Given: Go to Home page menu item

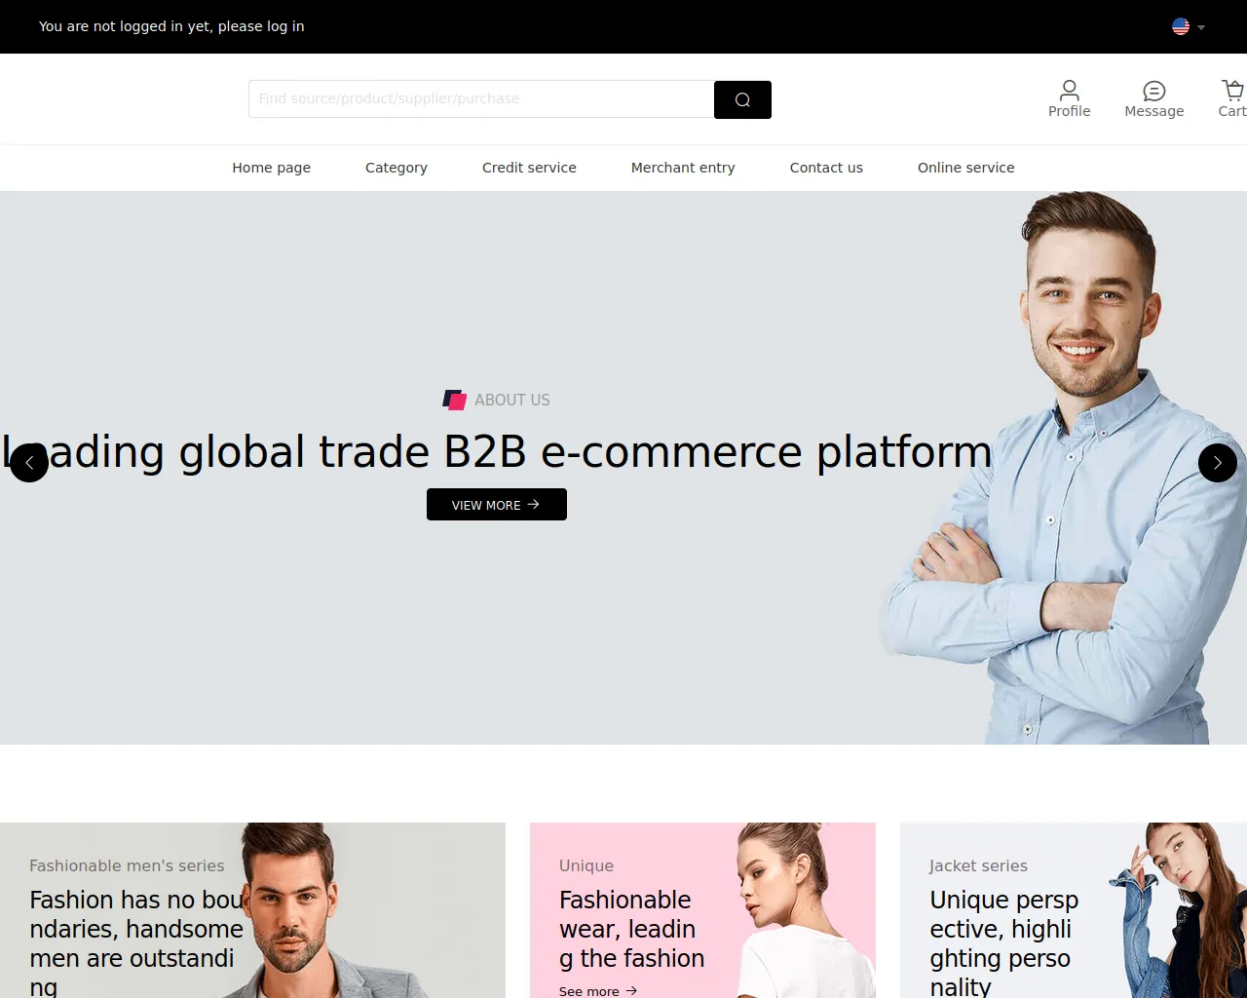Looking at the screenshot, I should coord(272,168).
